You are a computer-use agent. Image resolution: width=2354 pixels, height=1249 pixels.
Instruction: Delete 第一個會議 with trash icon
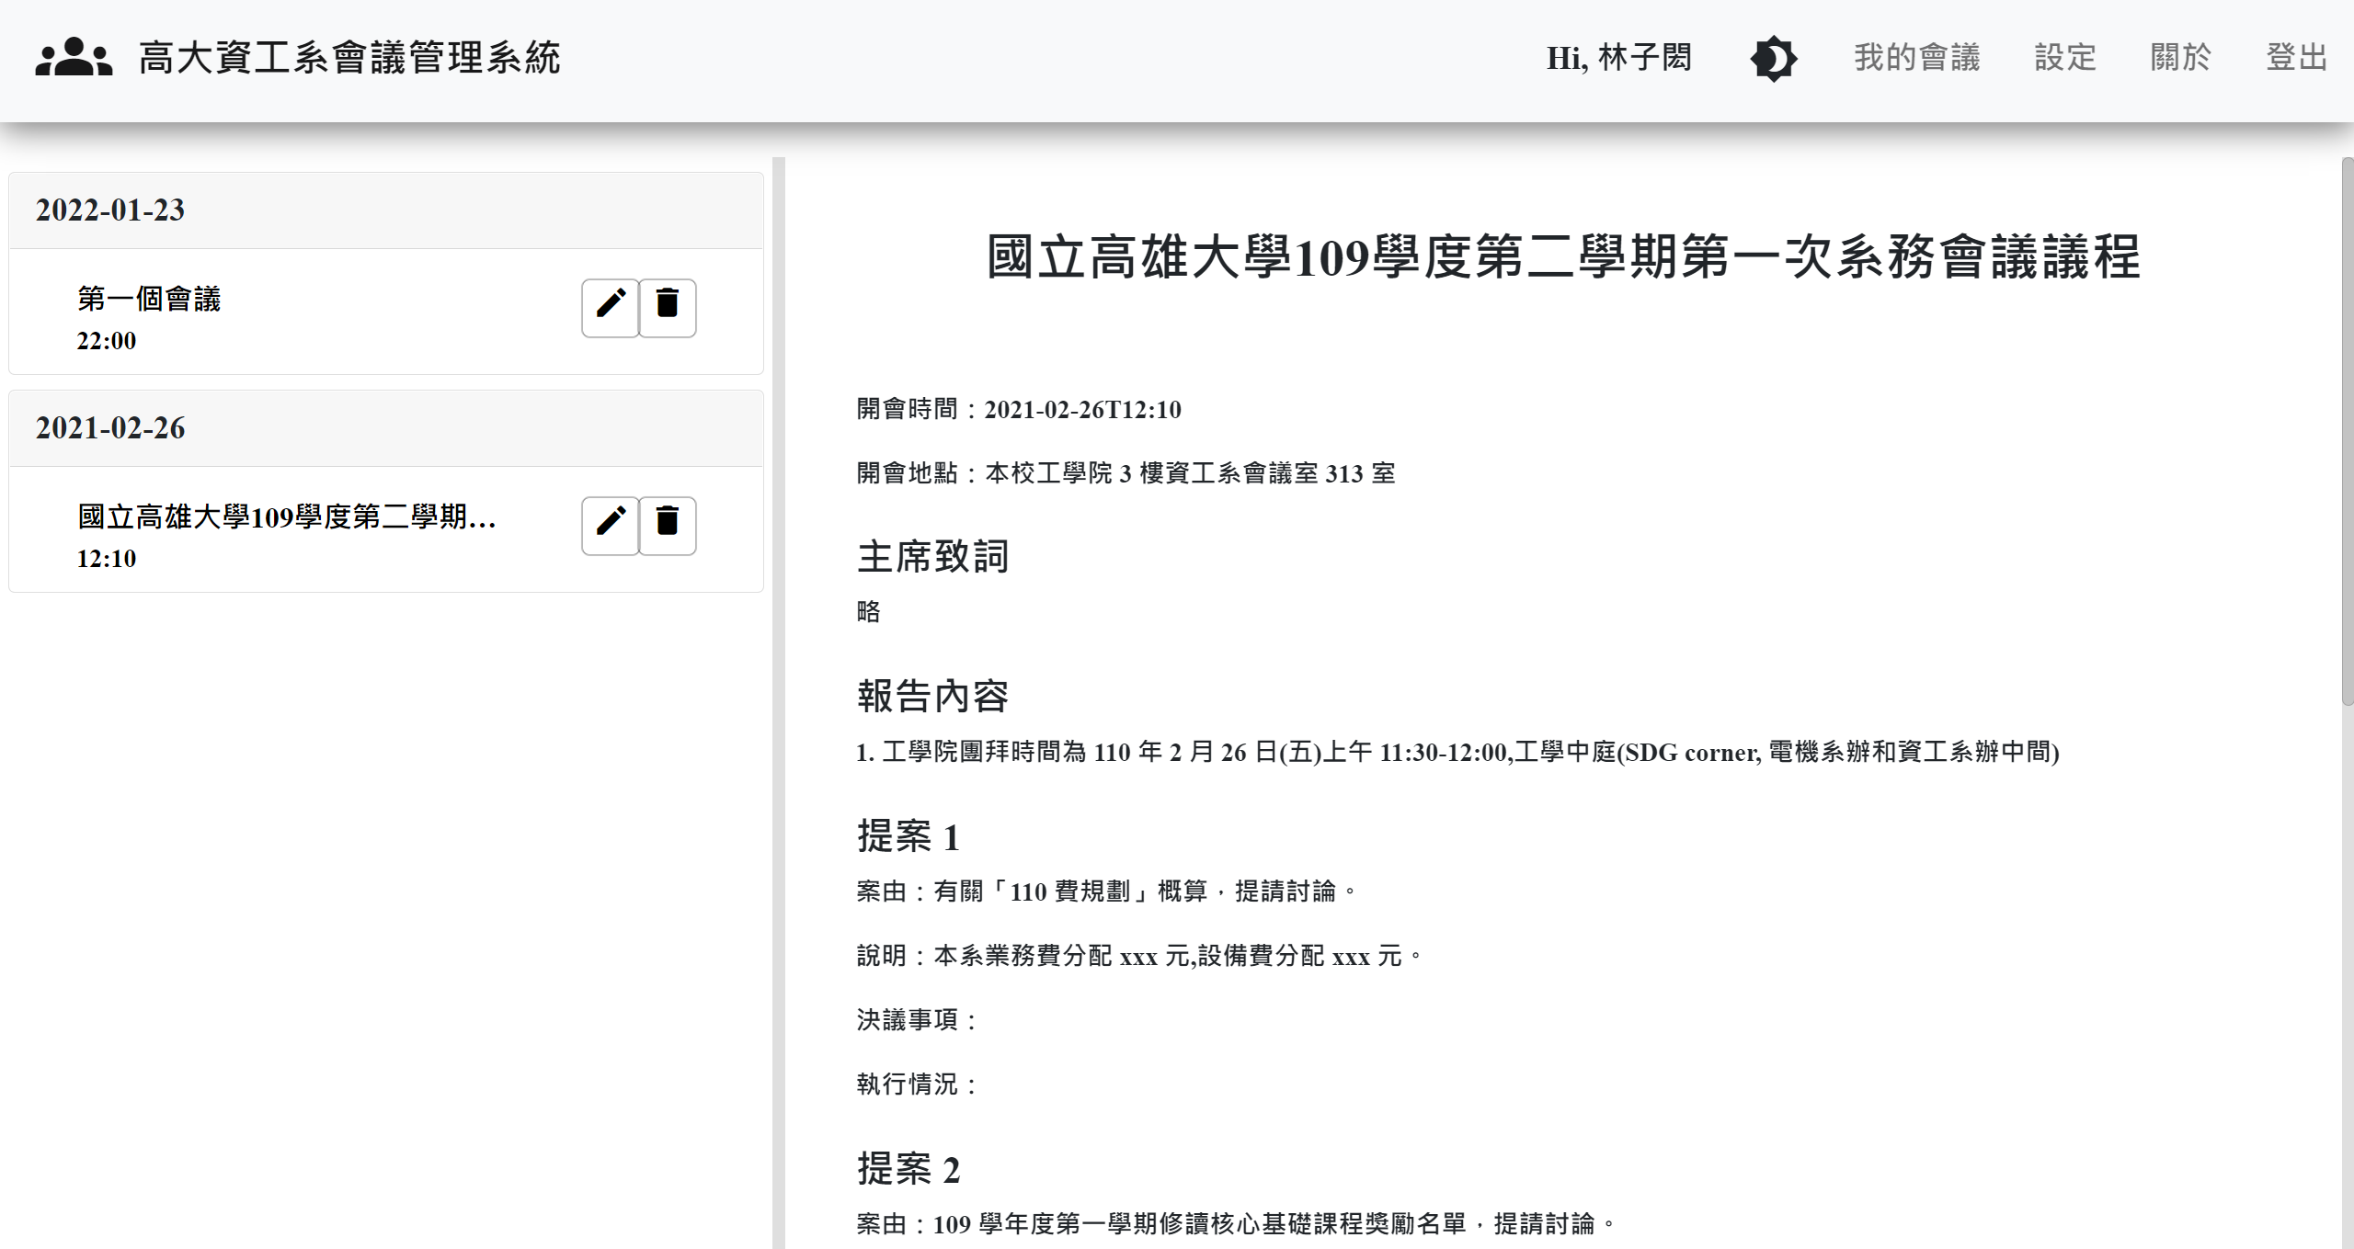pyautogui.click(x=668, y=308)
